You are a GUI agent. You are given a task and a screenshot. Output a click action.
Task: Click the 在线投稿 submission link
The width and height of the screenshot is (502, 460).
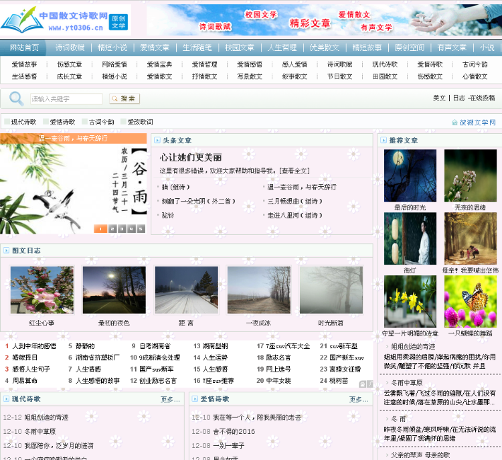tap(482, 98)
